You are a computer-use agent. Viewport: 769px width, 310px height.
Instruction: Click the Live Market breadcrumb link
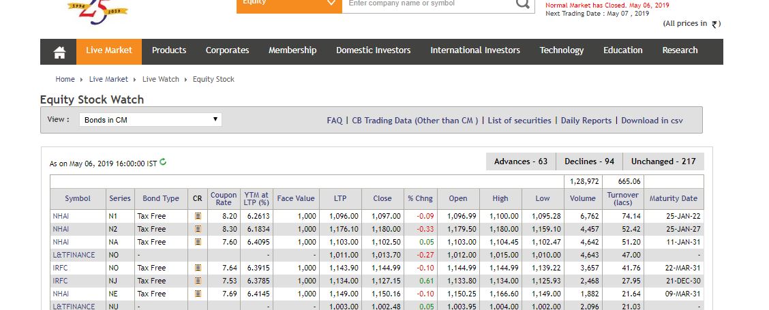pyautogui.click(x=108, y=79)
